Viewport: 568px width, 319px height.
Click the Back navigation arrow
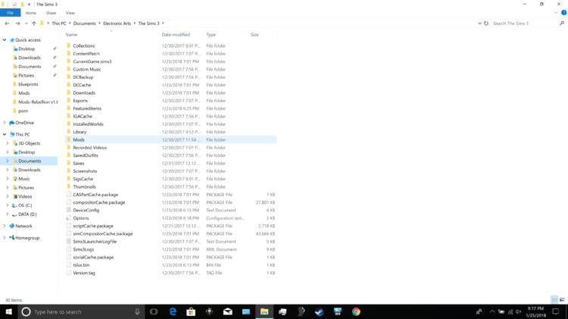(x=7, y=23)
